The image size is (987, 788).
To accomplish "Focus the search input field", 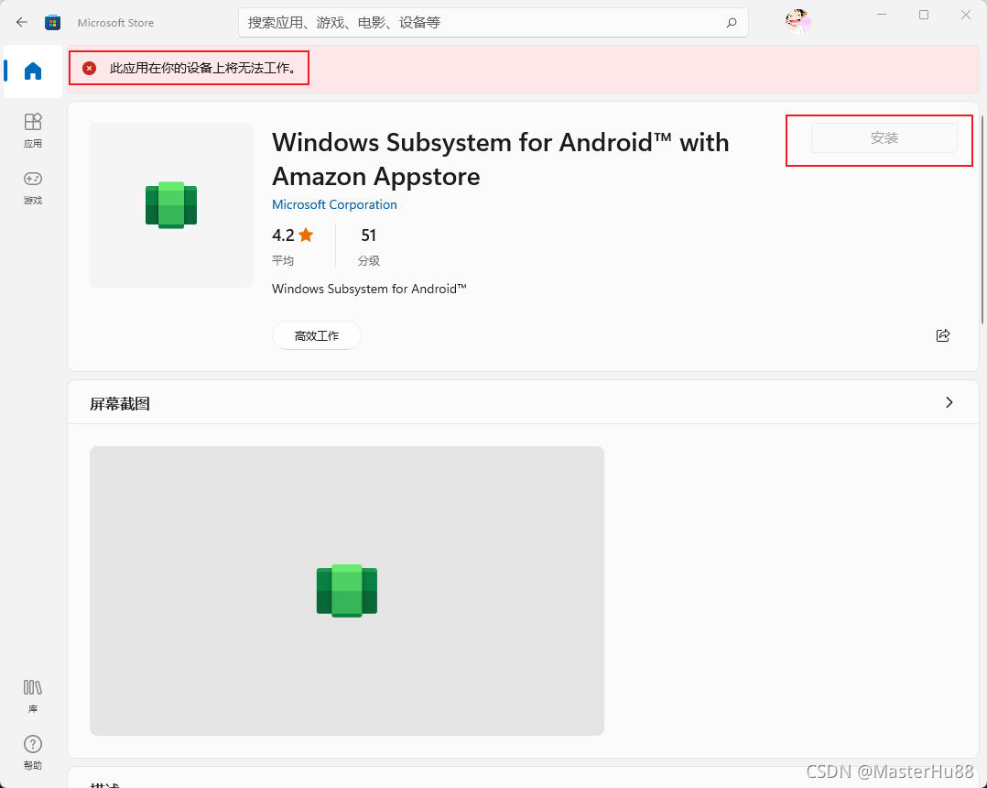I will click(493, 23).
